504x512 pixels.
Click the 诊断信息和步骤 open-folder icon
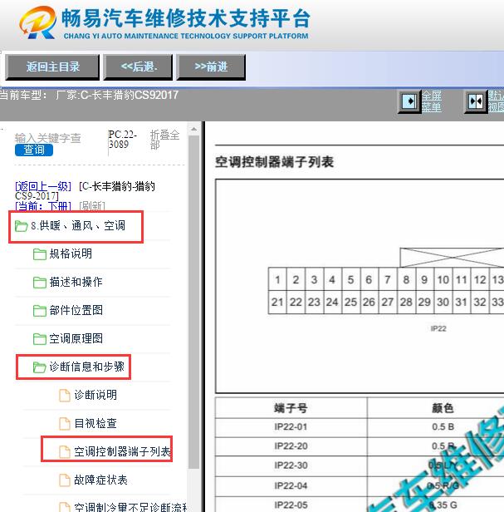click(40, 367)
